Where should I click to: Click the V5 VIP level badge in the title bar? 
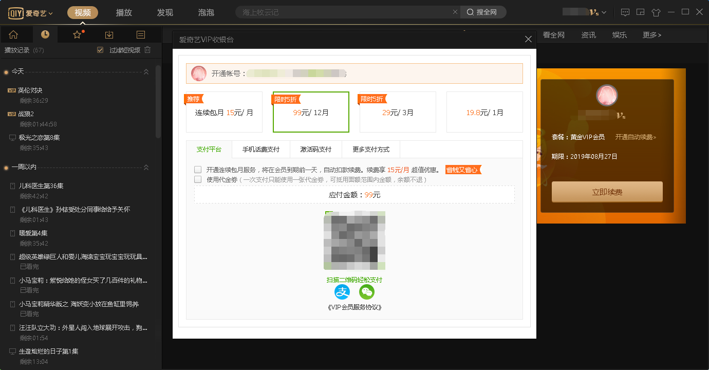[593, 12]
